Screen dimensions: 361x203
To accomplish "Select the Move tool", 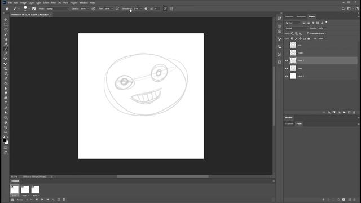I will (6, 20).
